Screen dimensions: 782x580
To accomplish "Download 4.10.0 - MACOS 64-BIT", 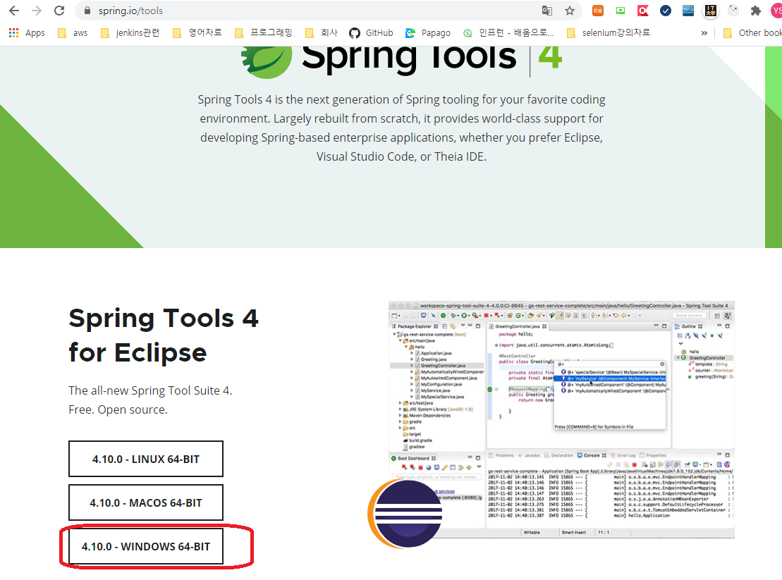I will click(x=146, y=502).
